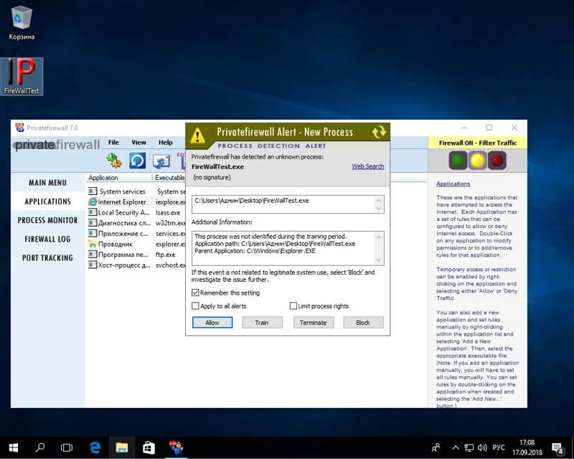Uncheck Remember this setting

click(x=195, y=293)
